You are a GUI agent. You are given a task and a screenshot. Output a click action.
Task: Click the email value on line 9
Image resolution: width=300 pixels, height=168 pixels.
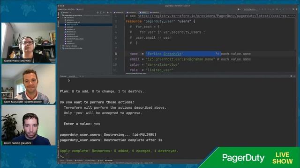pyautogui.click(x=180, y=59)
